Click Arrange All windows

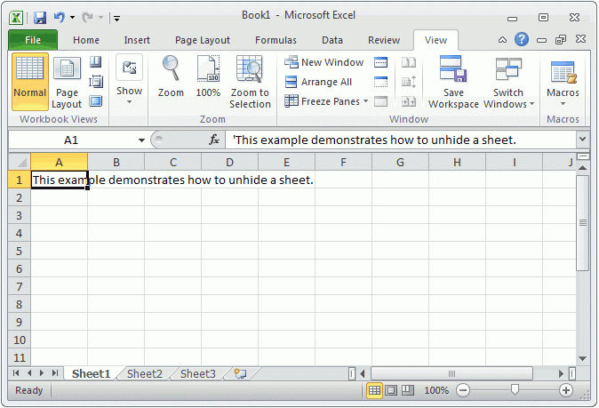[291, 82]
